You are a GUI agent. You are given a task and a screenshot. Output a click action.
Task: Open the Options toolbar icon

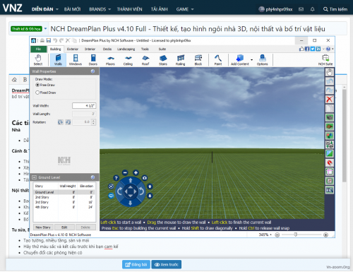[263, 60]
